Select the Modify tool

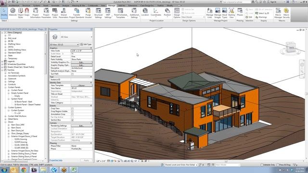pos(4,13)
